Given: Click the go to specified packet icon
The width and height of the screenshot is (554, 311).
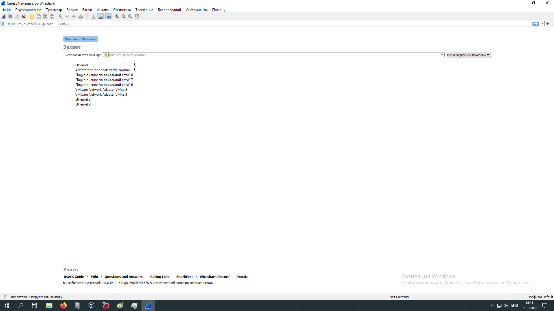Looking at the screenshot, I should coord(80,16).
